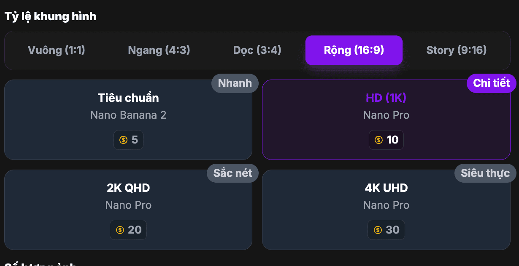Pick the Story (9:16) aspect ratio

pyautogui.click(x=456, y=51)
